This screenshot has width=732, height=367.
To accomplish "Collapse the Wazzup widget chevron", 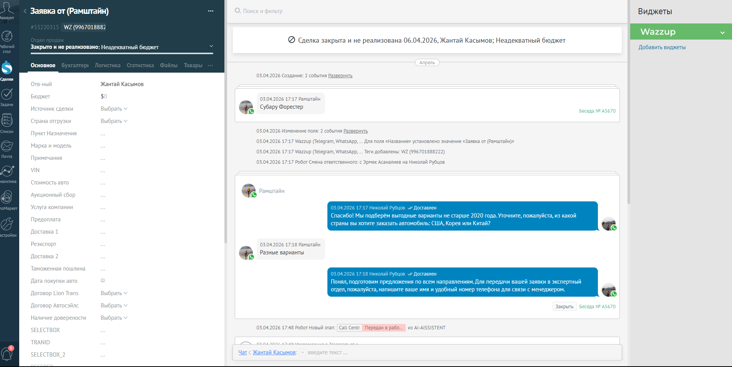I will click(722, 33).
